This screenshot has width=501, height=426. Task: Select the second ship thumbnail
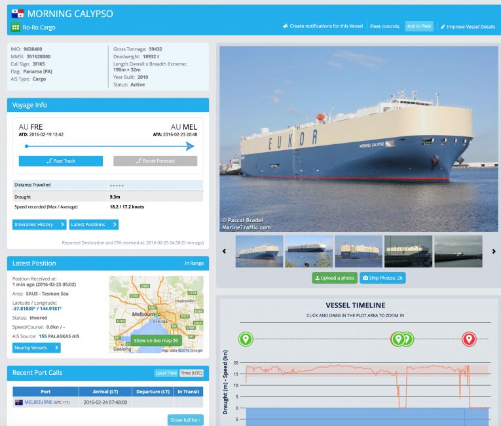(x=308, y=251)
